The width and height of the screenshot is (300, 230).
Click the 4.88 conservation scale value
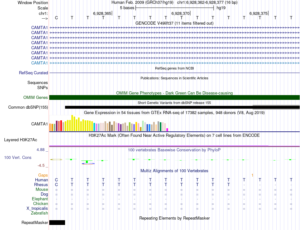click(40, 150)
